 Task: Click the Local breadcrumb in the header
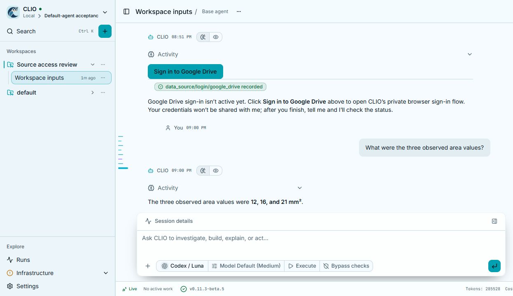29,16
